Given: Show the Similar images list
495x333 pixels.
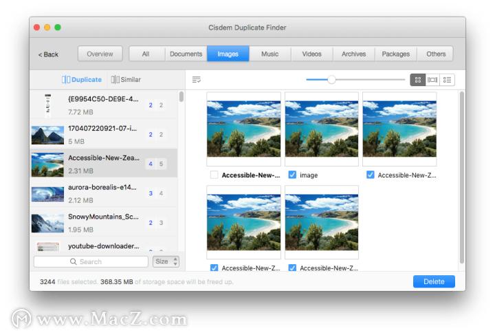Looking at the screenshot, I should 126,80.
